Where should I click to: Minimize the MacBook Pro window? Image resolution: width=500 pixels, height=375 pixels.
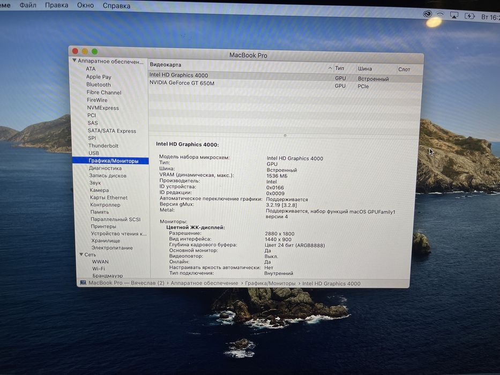coord(85,51)
